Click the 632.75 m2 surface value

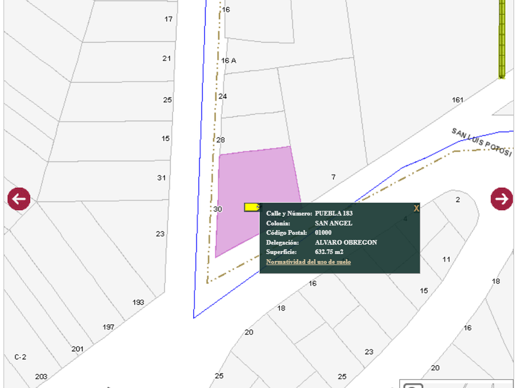tap(329, 252)
